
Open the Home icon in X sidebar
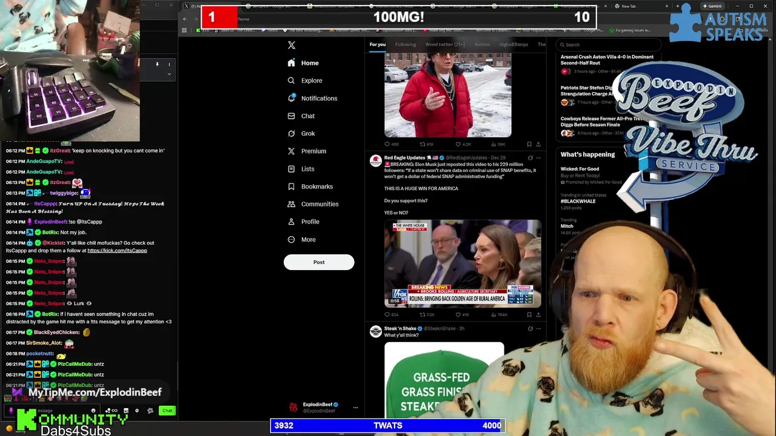coord(292,63)
